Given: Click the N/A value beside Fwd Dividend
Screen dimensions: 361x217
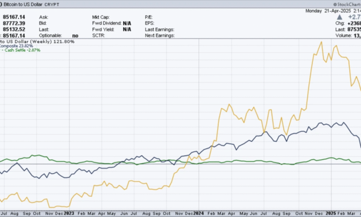Looking at the screenshot, I should 127,23.
